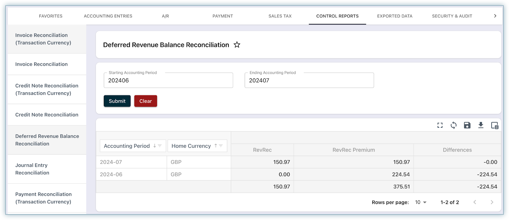Screen dimensions: 509x220
Task: Toggle Home Currency sort direction arrow
Action: click(216, 146)
